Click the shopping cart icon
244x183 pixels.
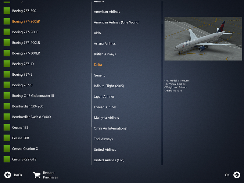point(37,175)
